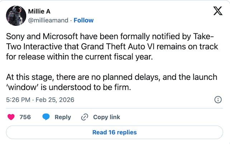Click the Feb 25, 2026 date text

tap(54, 100)
